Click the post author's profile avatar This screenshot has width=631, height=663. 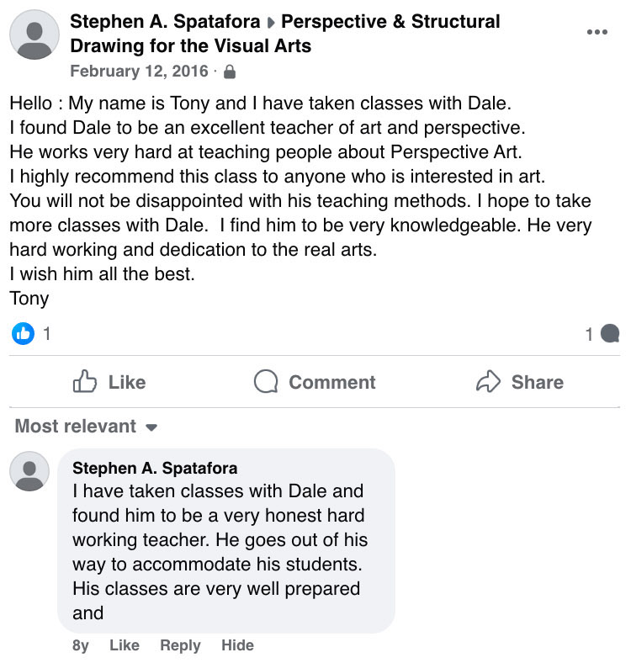pos(34,34)
